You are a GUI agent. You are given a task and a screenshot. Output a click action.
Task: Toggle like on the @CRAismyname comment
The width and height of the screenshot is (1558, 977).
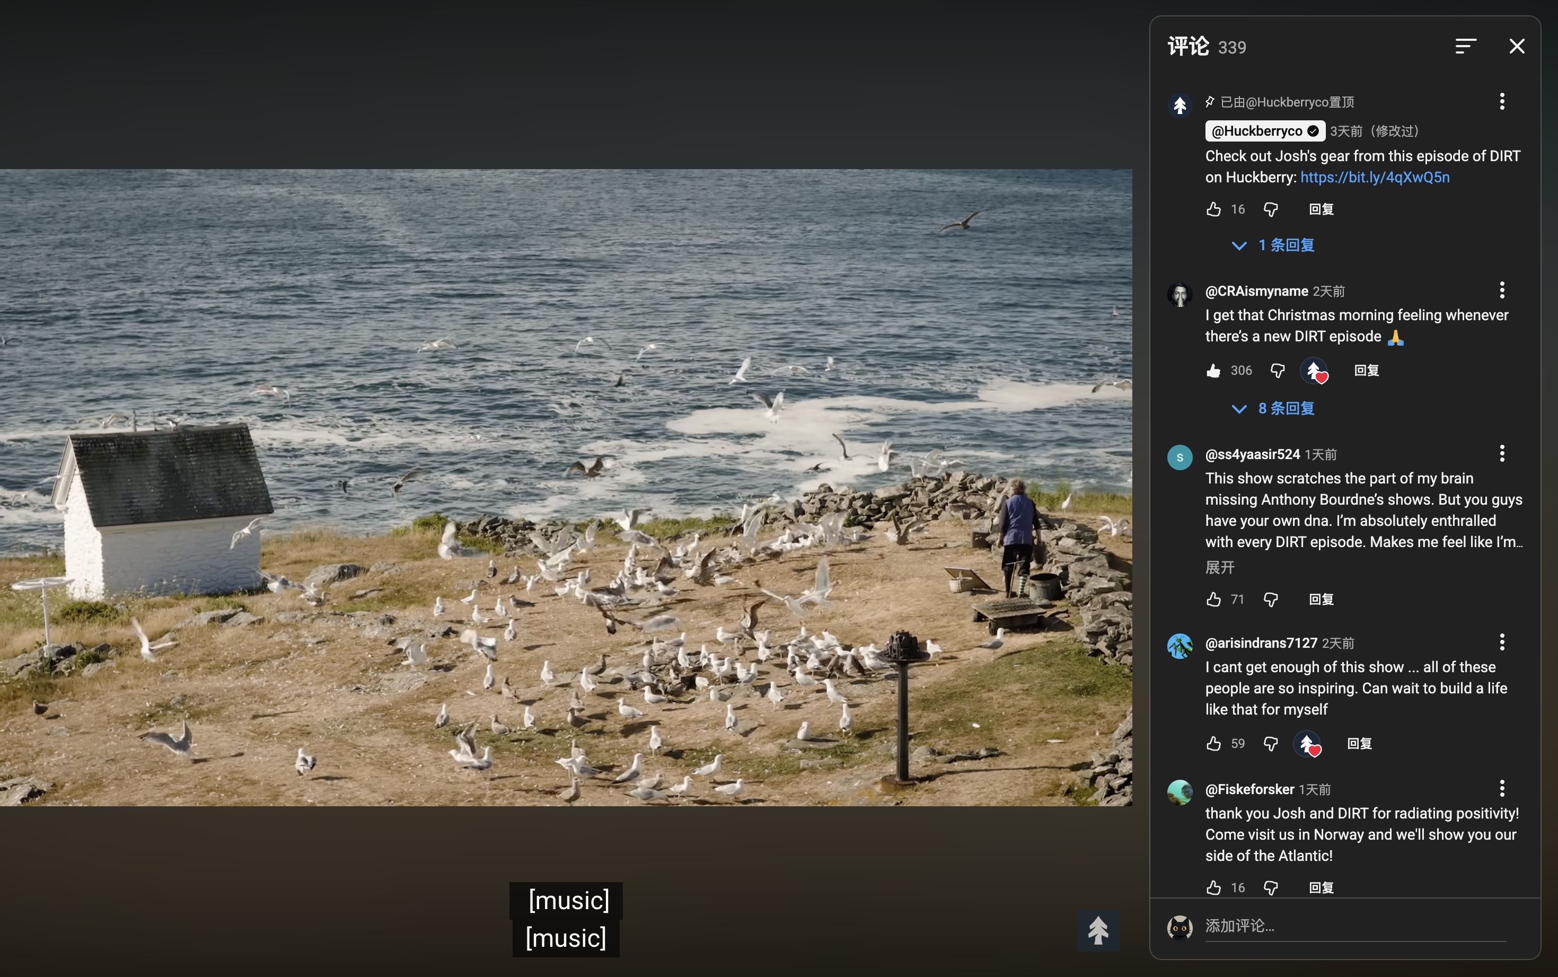pos(1213,371)
